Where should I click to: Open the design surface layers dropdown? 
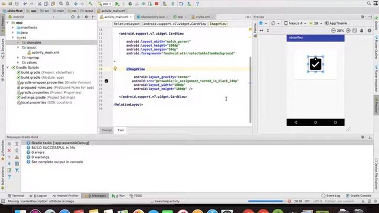[x=263, y=23]
